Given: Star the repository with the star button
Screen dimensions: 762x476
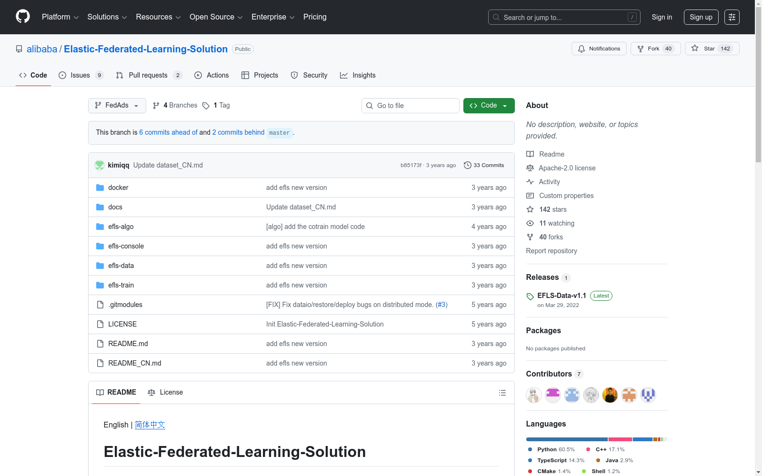Looking at the screenshot, I should pos(712,49).
